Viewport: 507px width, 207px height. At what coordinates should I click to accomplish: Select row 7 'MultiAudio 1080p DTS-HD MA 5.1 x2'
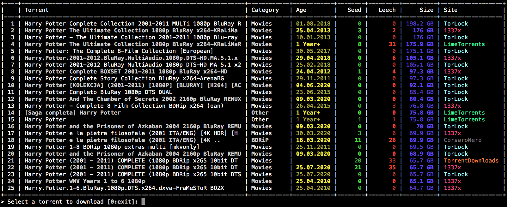coord(133,65)
